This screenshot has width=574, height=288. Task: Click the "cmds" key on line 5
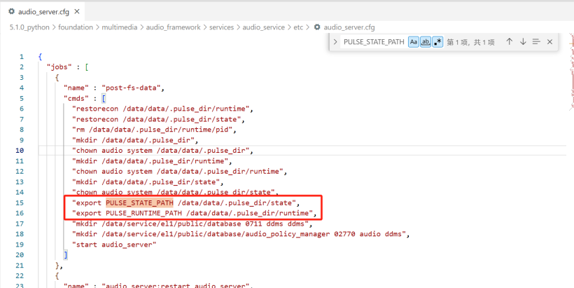pos(76,98)
